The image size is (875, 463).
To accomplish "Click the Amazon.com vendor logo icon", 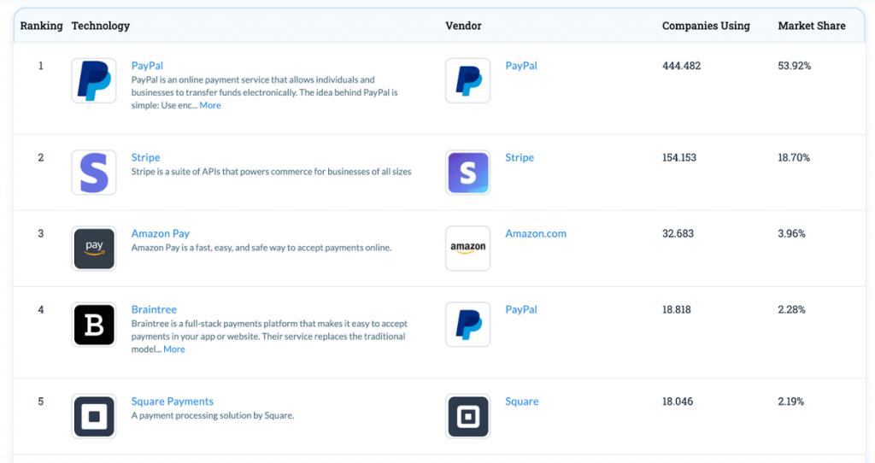I will (467, 249).
